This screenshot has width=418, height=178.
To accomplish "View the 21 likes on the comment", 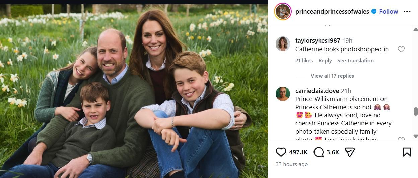I will tap(304, 61).
